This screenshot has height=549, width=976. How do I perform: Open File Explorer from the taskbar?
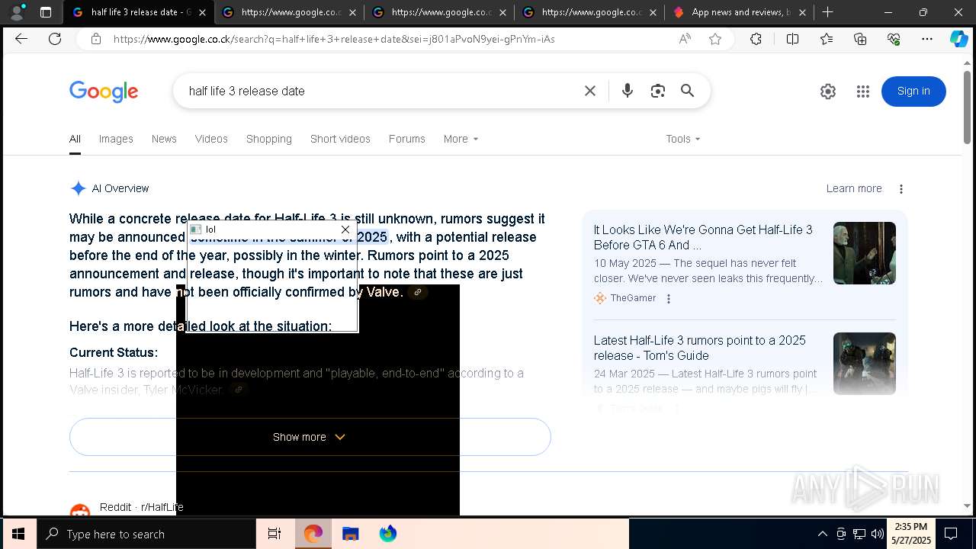pyautogui.click(x=351, y=534)
